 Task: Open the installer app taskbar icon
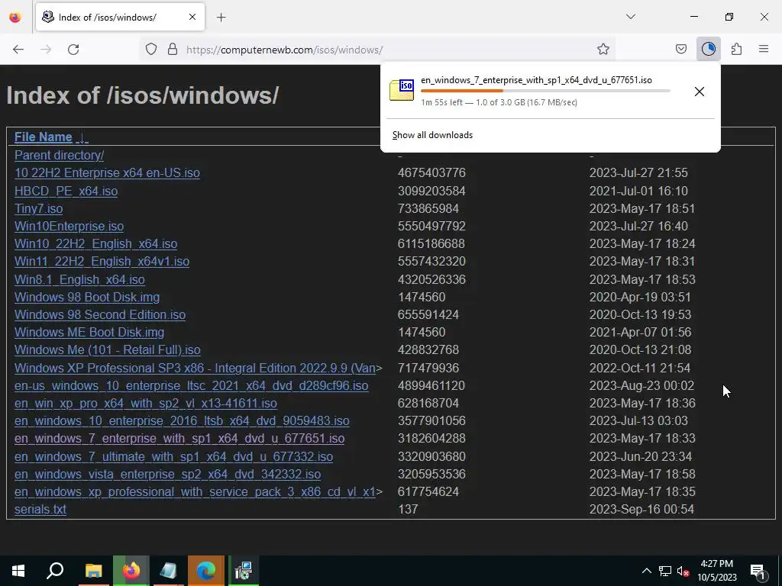tap(244, 571)
